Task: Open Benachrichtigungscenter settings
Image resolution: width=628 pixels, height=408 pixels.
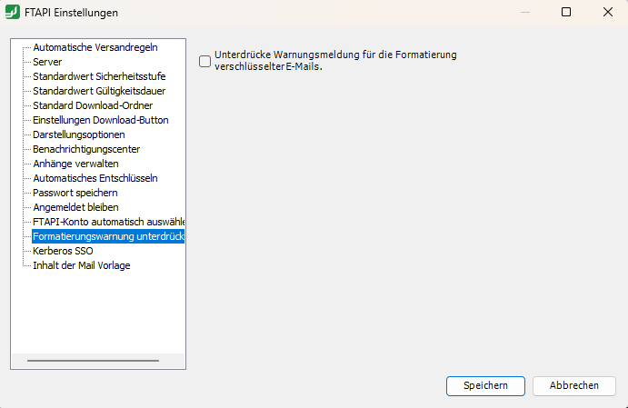Action: point(86,149)
